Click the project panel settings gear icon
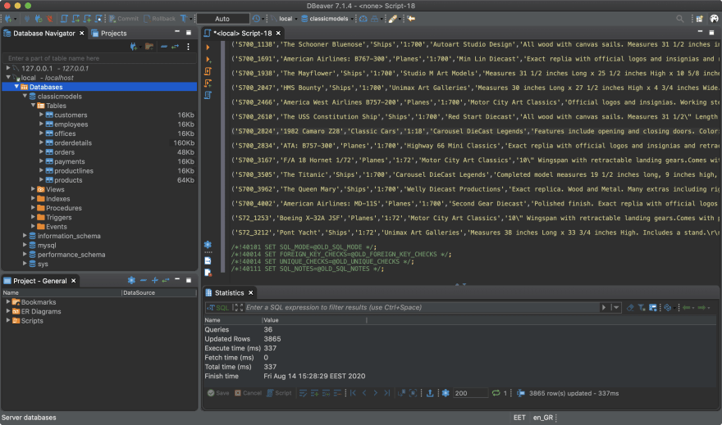Viewport: 722px width, 425px height. pyautogui.click(x=131, y=280)
